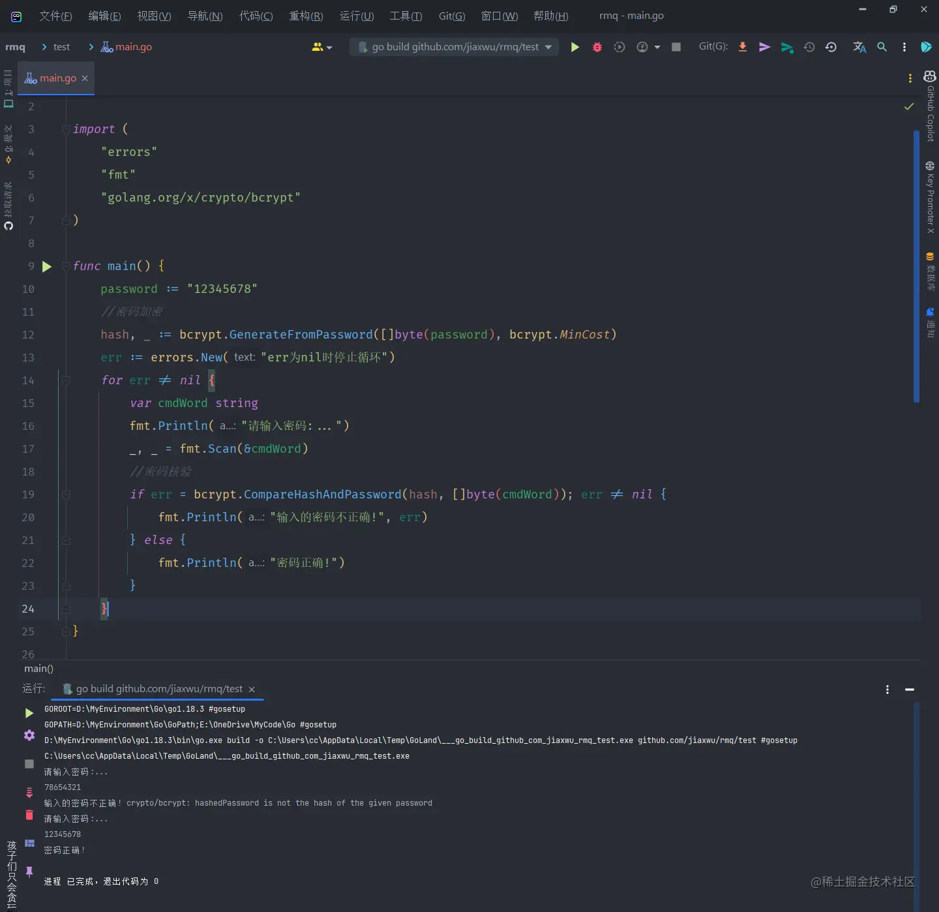Start debugging with the bug icon
The image size is (939, 912).
pos(597,47)
